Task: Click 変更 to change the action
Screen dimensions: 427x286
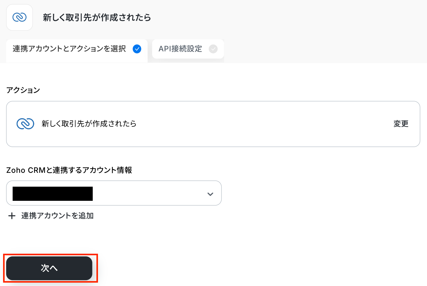Action: coord(401,124)
